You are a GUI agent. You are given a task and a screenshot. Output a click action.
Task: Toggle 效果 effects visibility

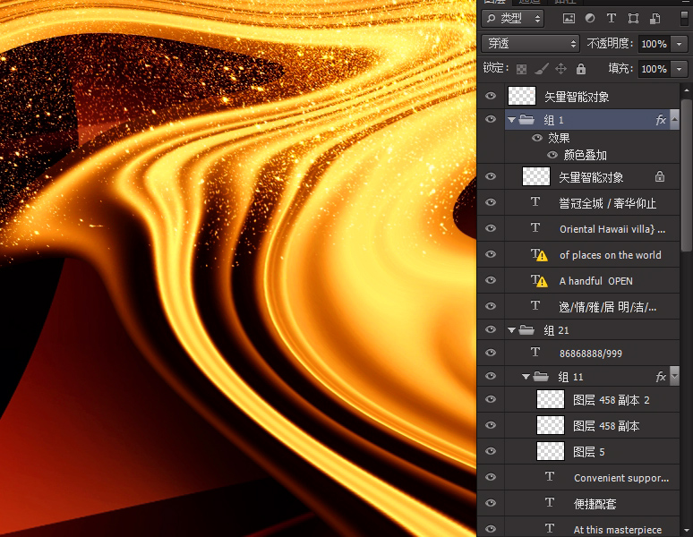pos(537,138)
